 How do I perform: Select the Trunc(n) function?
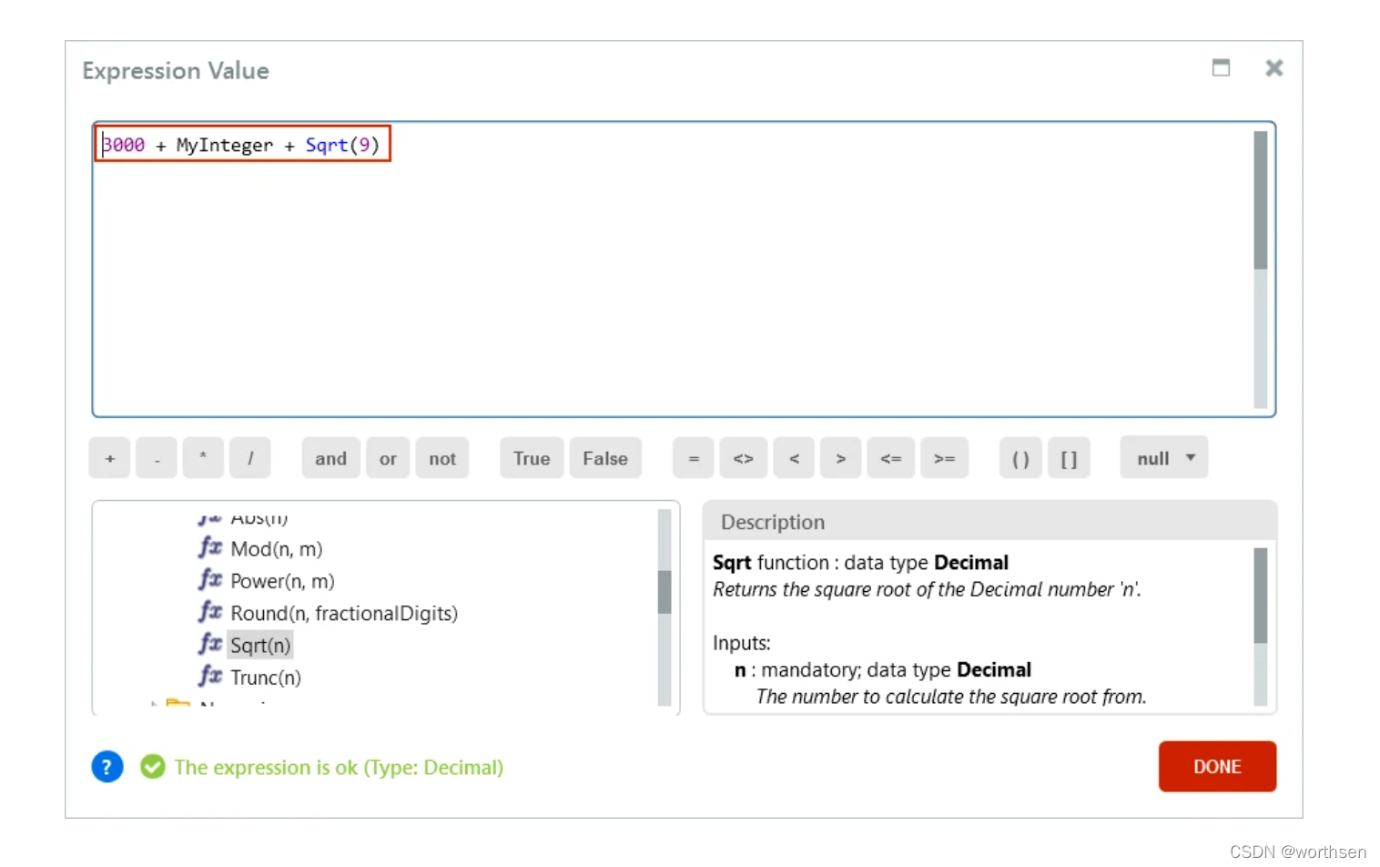pyautogui.click(x=265, y=678)
